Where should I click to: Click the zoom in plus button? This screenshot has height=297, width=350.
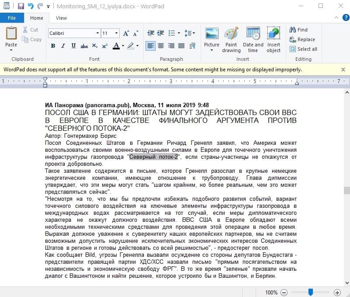[x=337, y=292]
